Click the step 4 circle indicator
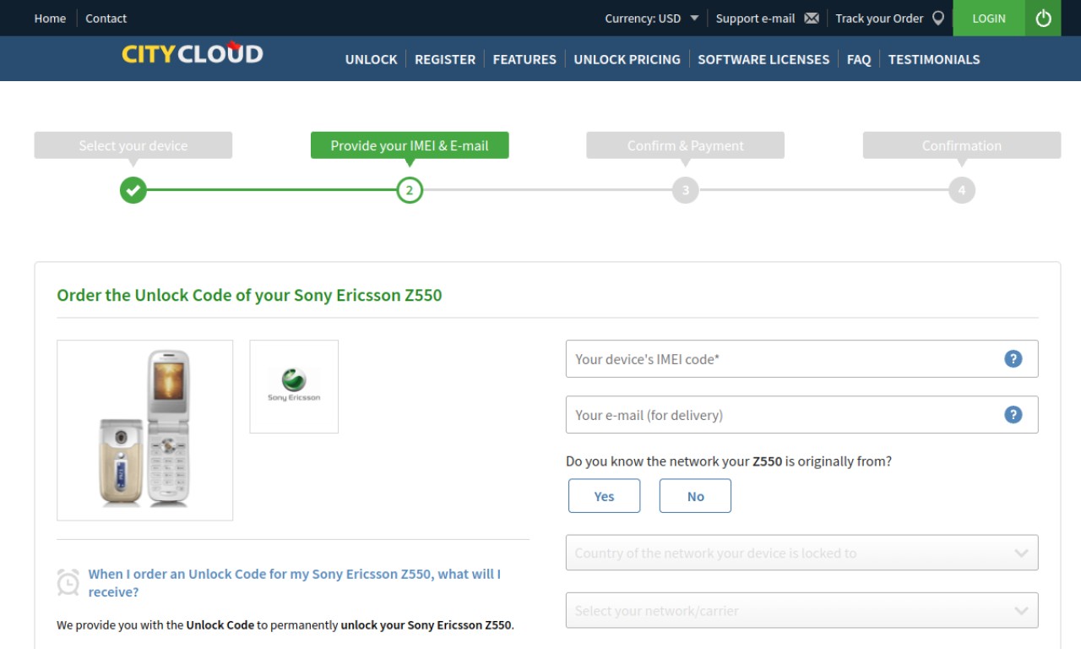Screen dimensions: 1081x649 point(962,190)
